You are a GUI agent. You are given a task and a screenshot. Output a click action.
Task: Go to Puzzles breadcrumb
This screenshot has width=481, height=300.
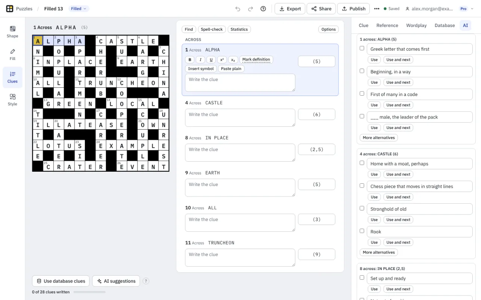click(x=24, y=9)
